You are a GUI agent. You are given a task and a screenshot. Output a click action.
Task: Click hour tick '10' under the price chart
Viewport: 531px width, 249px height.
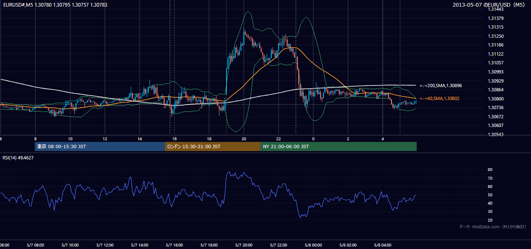pos(70,139)
